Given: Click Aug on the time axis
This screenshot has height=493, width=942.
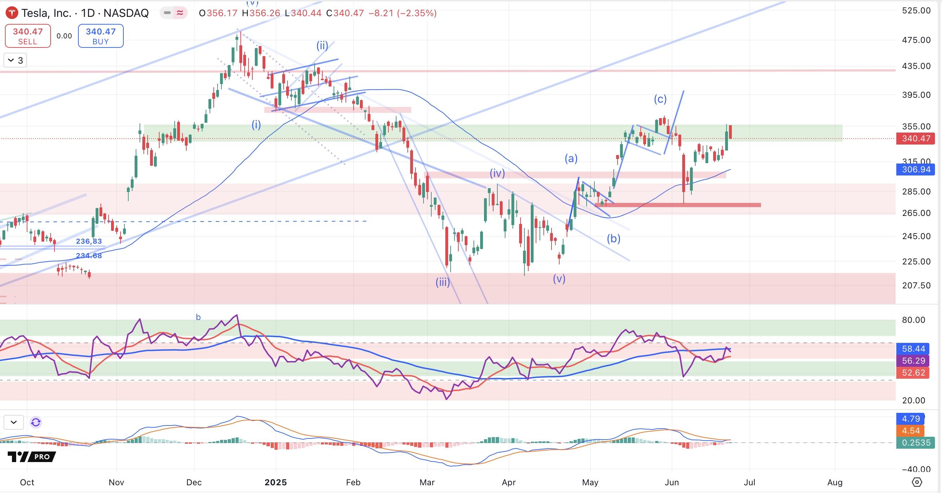Looking at the screenshot, I should click(835, 482).
